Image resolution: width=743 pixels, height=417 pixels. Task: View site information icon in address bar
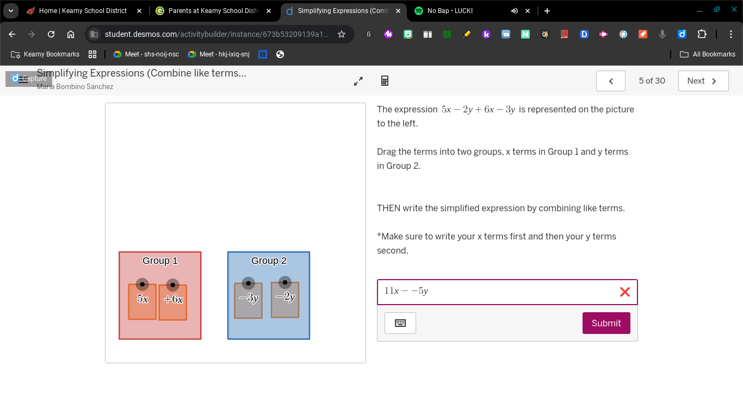(x=94, y=34)
